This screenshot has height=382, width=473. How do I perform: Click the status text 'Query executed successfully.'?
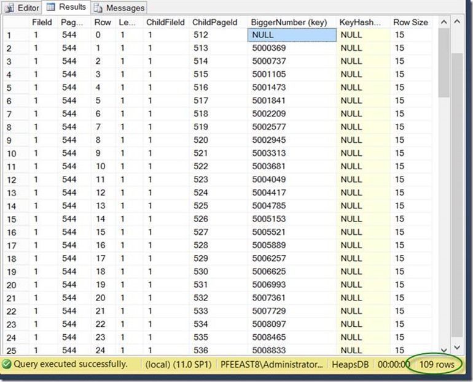pos(71,364)
